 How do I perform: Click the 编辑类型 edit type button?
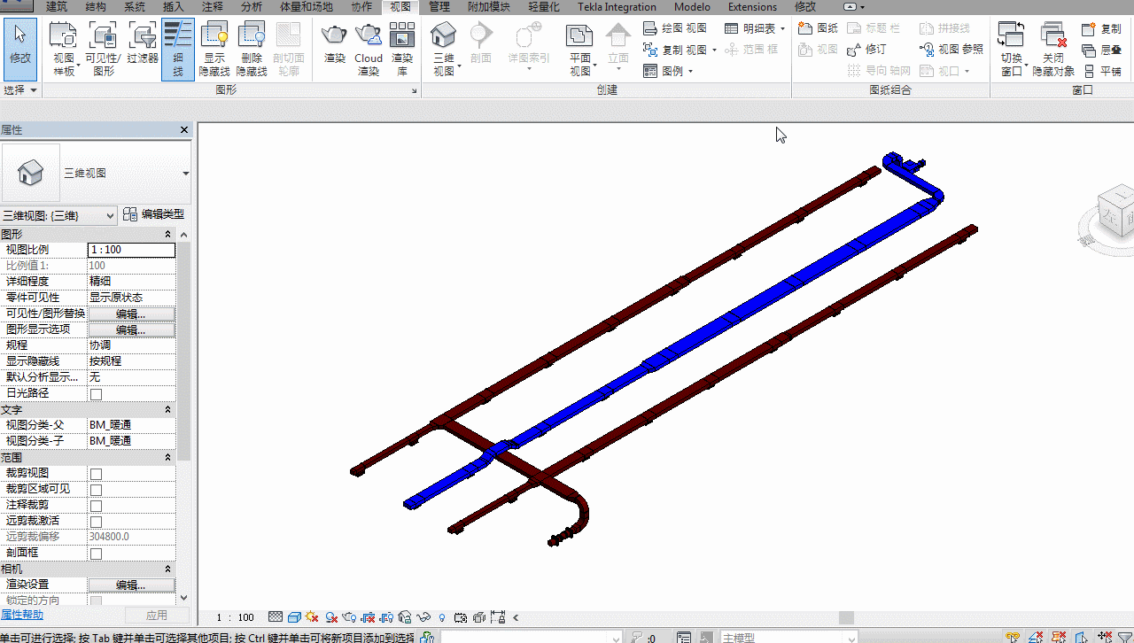coord(153,214)
